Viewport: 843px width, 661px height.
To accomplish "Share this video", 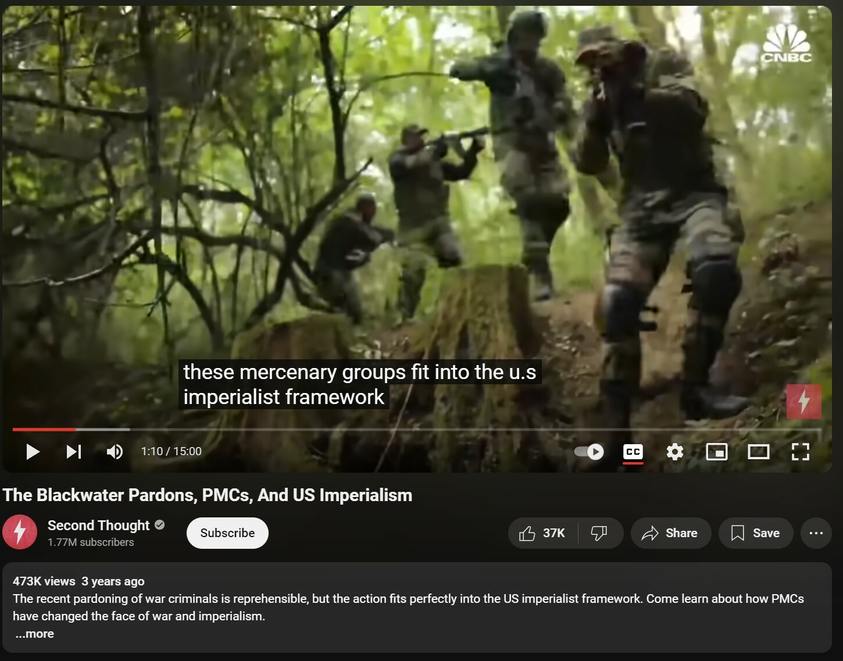I will 670,533.
